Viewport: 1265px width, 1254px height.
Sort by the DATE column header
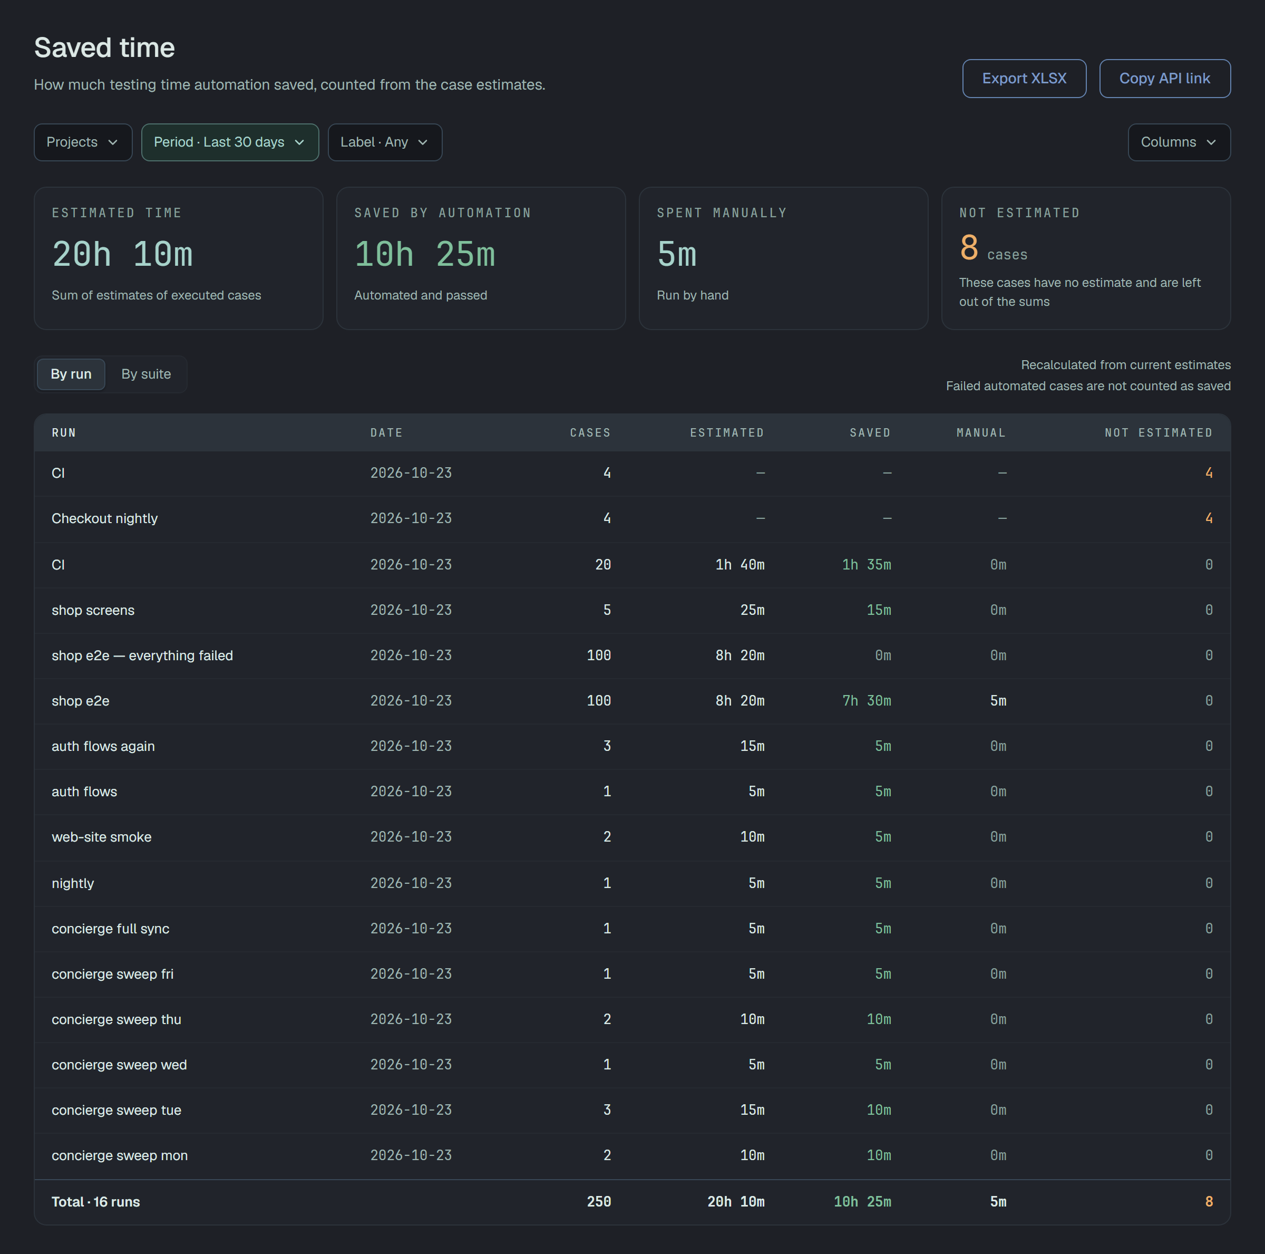pos(386,432)
